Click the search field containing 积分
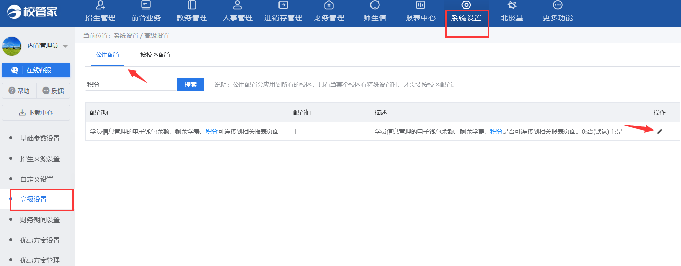The height and width of the screenshot is (266, 681). click(130, 85)
